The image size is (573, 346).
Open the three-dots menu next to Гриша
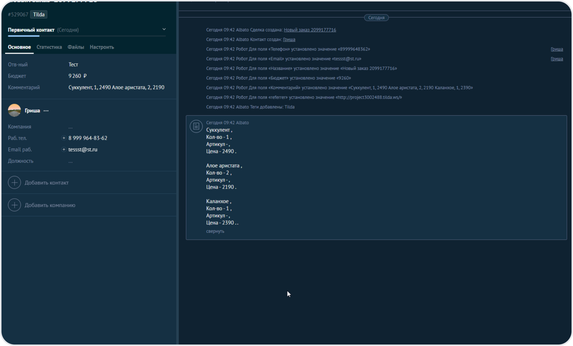pos(46,111)
